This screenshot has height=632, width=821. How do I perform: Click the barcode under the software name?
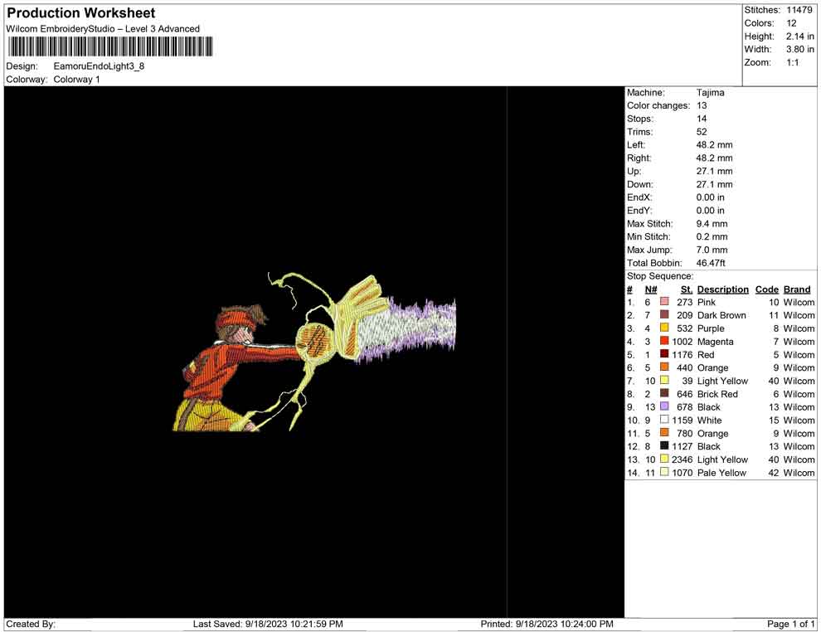110,46
